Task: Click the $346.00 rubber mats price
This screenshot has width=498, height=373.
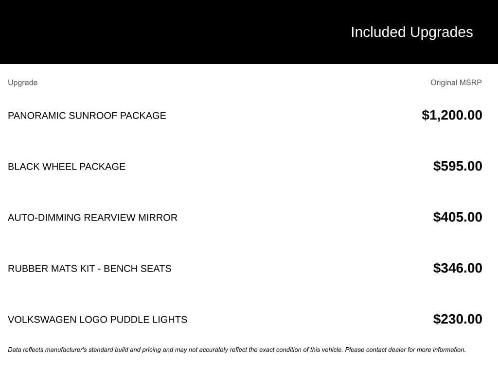Action: (458, 268)
